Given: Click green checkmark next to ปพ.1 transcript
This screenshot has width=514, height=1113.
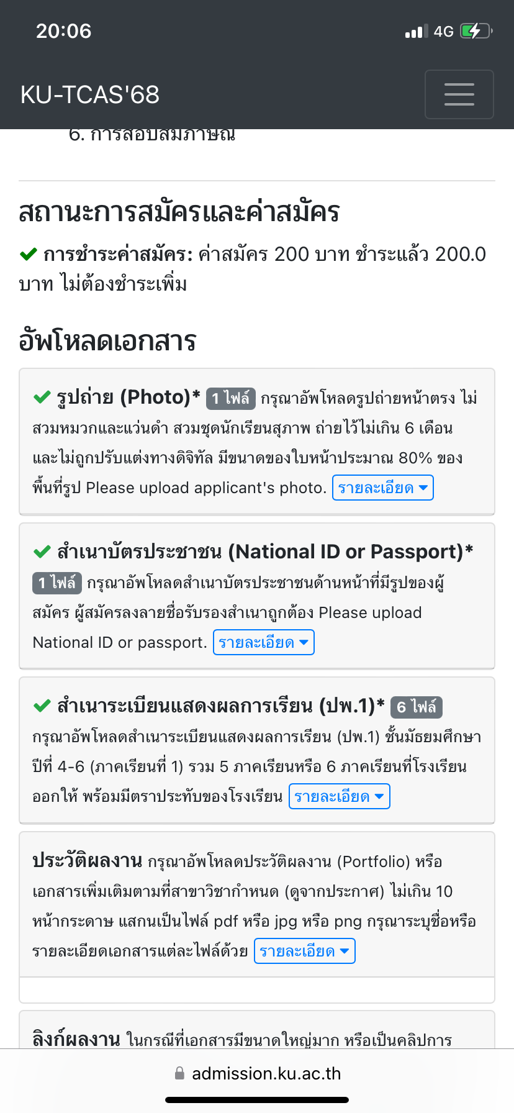Looking at the screenshot, I should coord(42,706).
